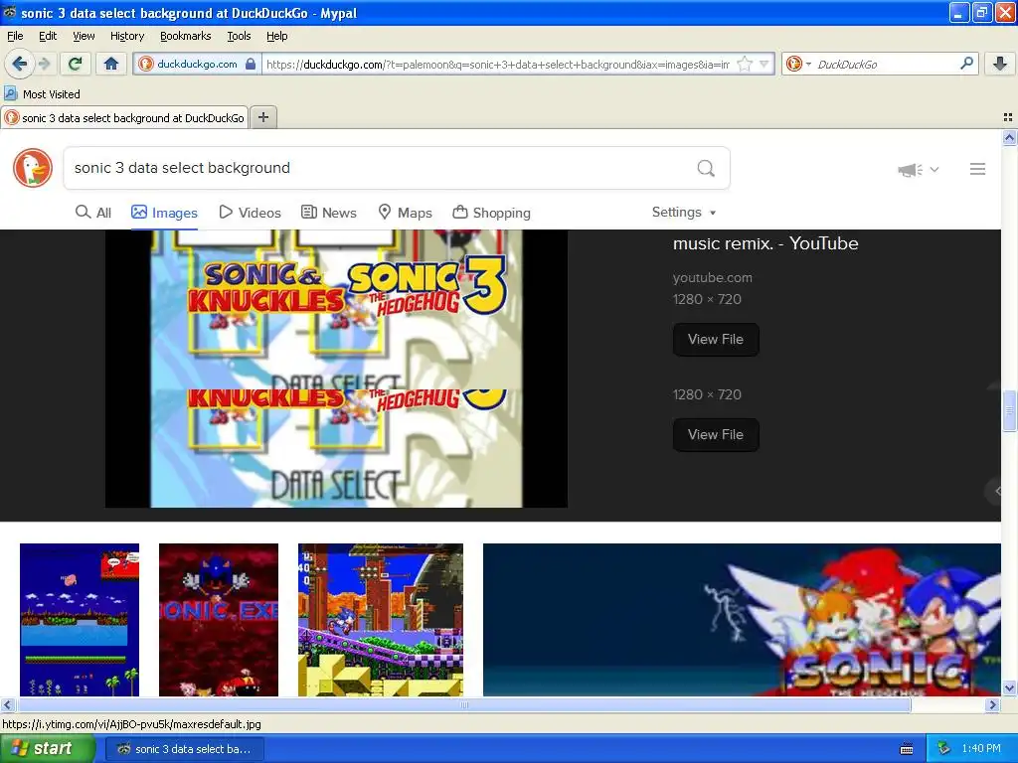Click the horizontal scrollbar thumb
This screenshot has width=1018, height=763.
(x=464, y=704)
